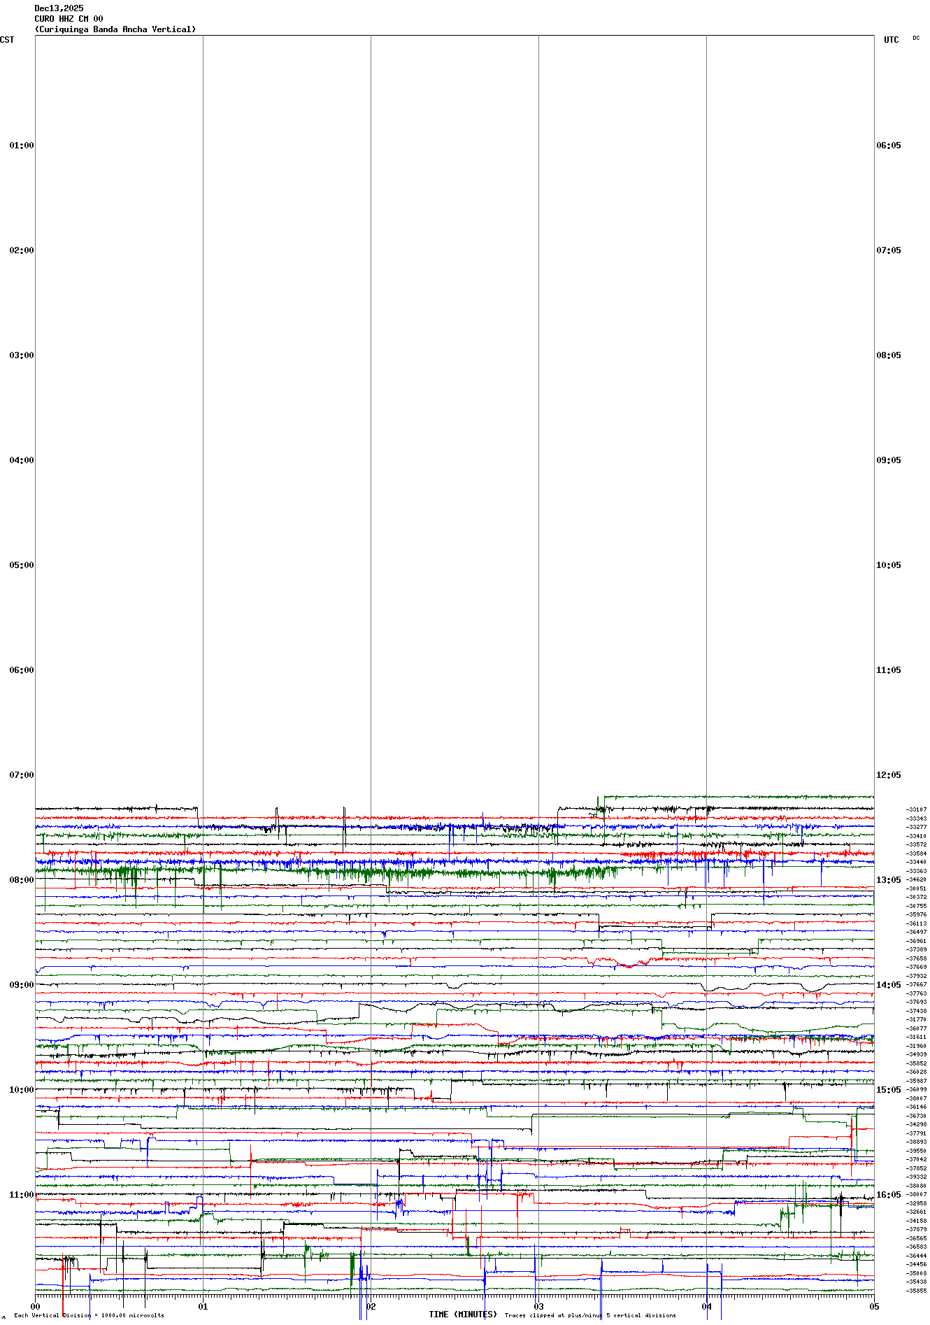
Task: Click the UTC timezone label
Action: [891, 40]
